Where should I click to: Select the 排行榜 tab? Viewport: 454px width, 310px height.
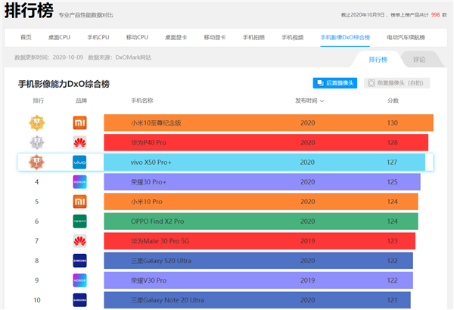378,59
